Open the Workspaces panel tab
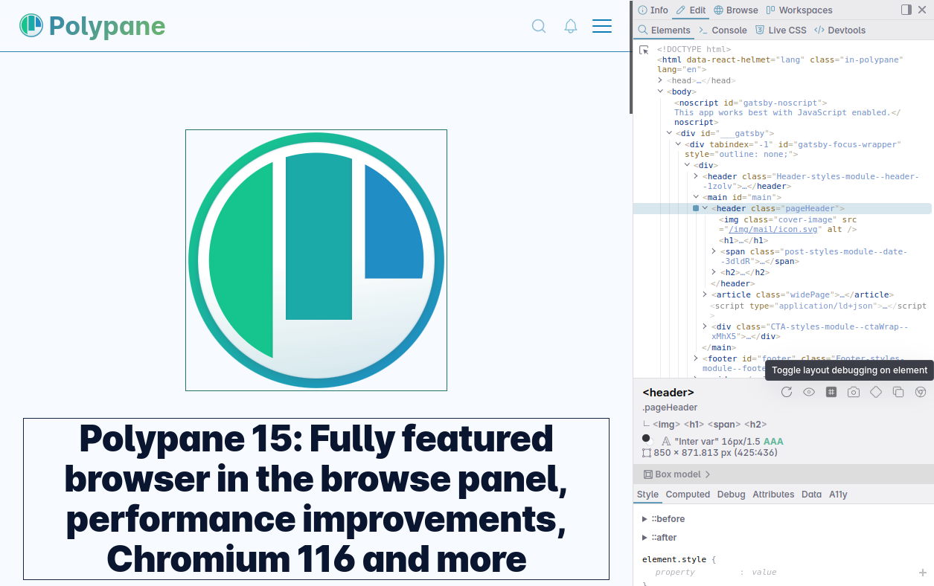This screenshot has height=586, width=934. (799, 10)
